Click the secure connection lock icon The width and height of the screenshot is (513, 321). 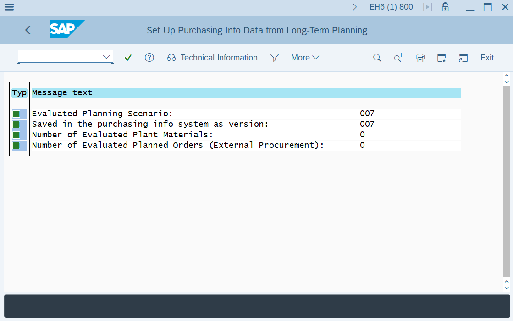(x=445, y=7)
